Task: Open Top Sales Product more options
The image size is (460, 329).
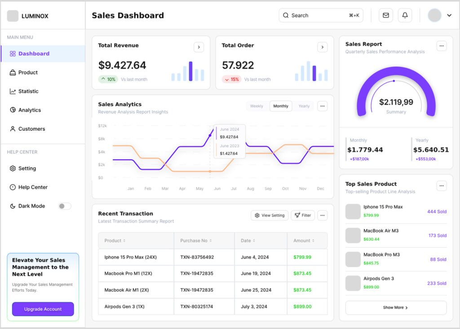Action: [x=442, y=186]
